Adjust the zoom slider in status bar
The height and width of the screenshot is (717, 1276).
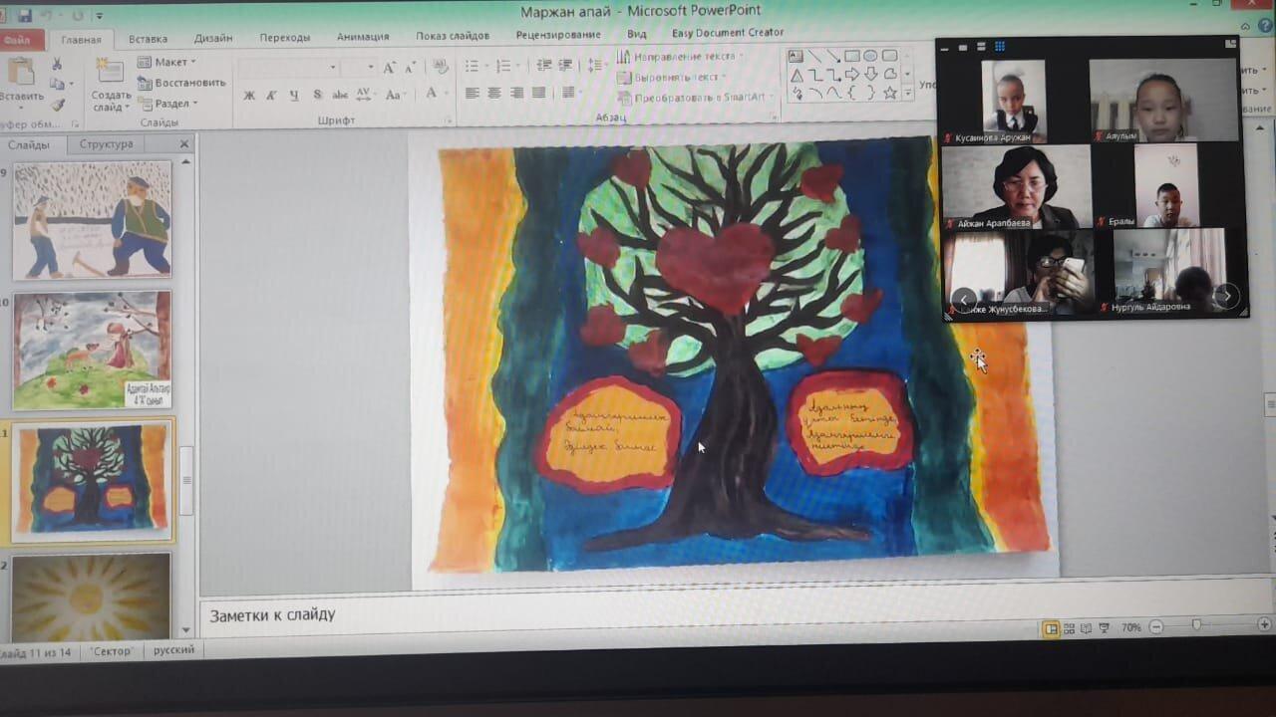pyautogui.click(x=1196, y=626)
